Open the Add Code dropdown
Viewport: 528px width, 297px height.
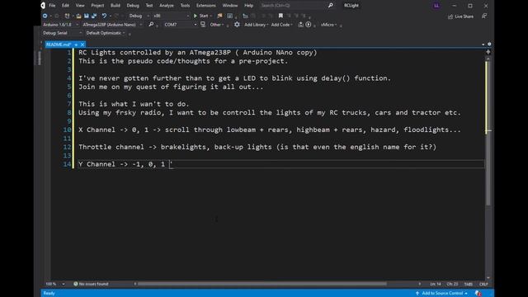(281, 25)
